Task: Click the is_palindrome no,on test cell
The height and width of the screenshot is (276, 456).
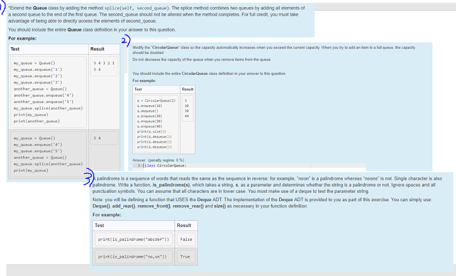Action: 133,256
